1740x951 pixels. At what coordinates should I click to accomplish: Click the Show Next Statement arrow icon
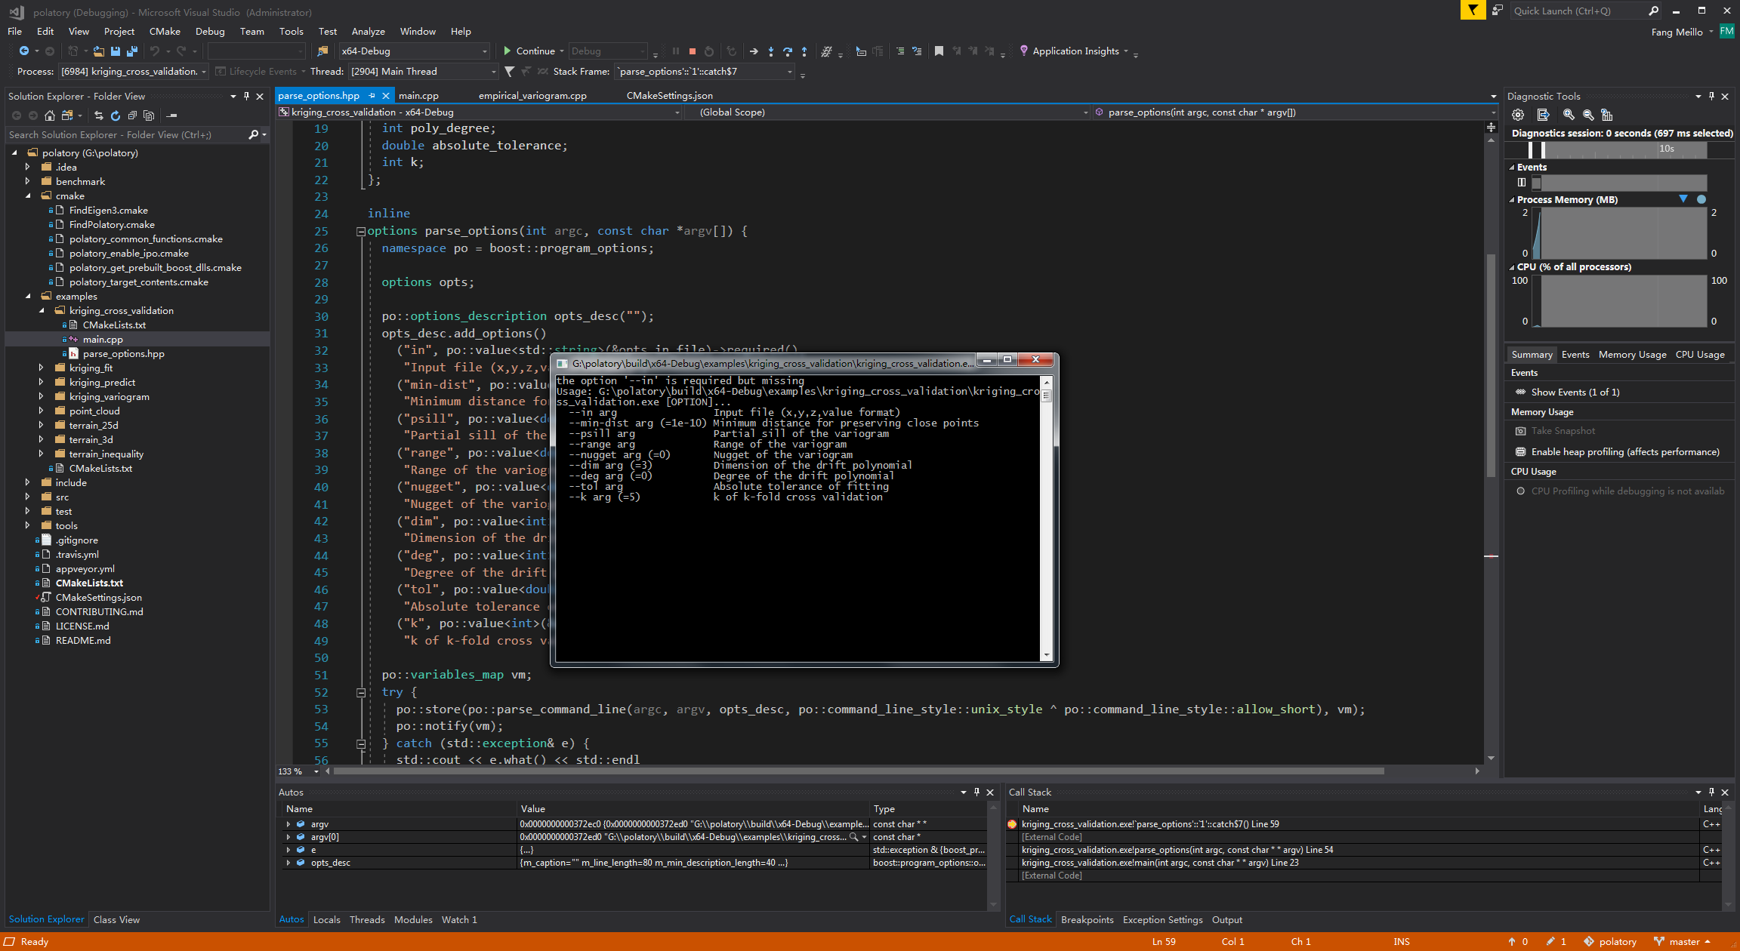tap(754, 51)
